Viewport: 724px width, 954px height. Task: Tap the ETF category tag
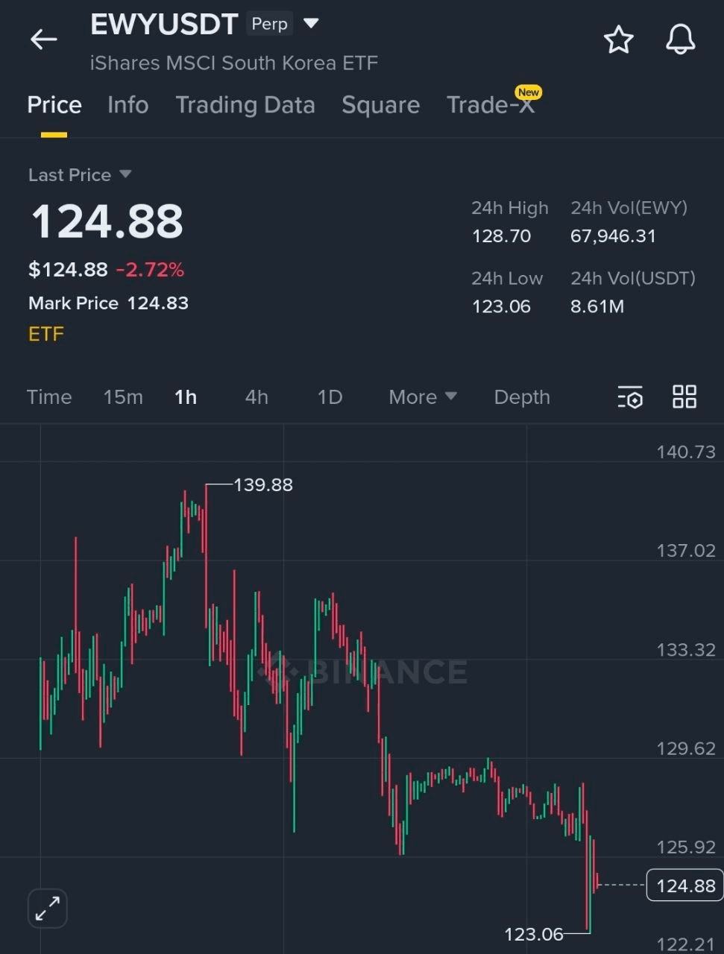[x=46, y=334]
